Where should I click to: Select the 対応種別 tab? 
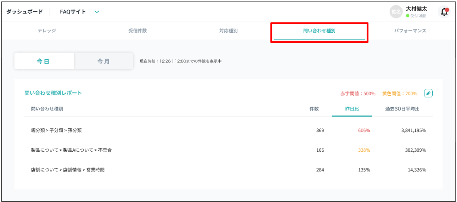click(228, 31)
